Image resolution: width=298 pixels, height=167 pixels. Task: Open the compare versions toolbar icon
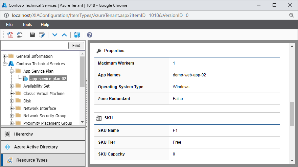[77, 35]
